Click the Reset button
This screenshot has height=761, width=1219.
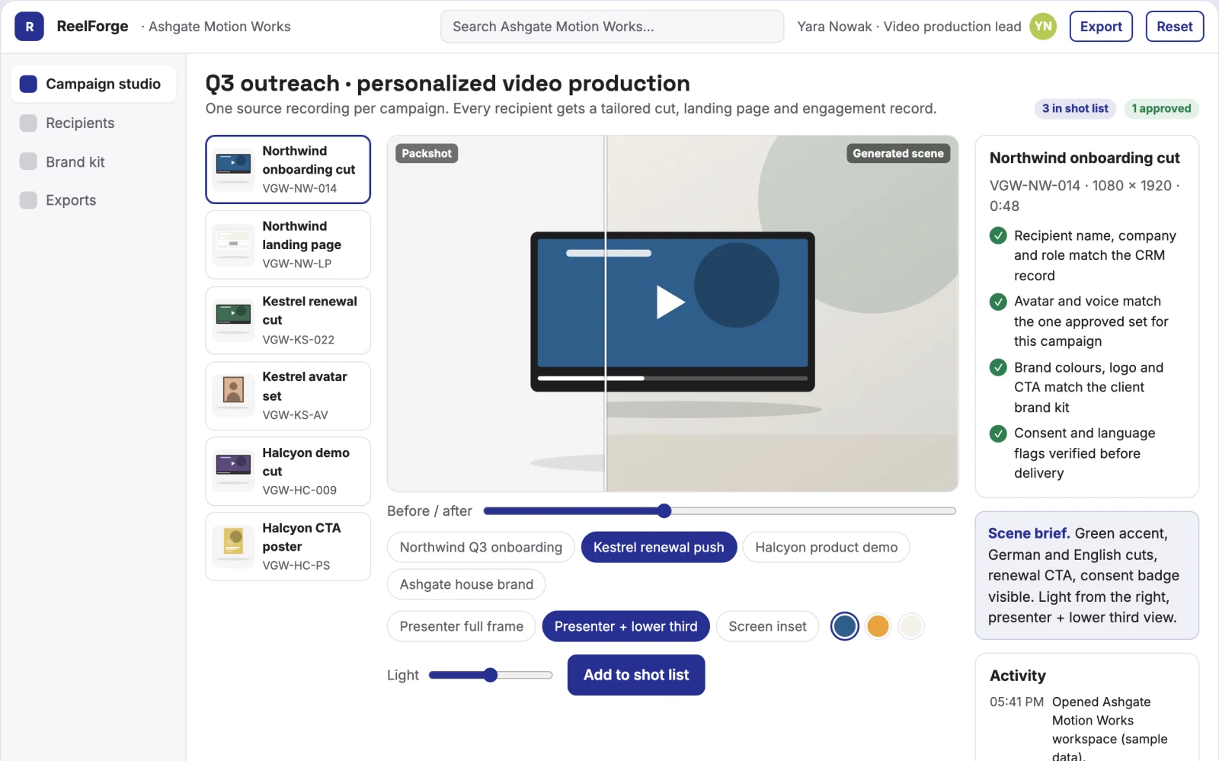click(x=1175, y=27)
